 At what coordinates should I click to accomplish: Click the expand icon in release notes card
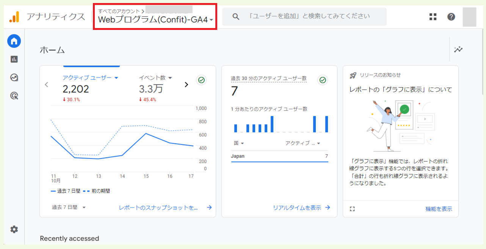pyautogui.click(x=352, y=209)
